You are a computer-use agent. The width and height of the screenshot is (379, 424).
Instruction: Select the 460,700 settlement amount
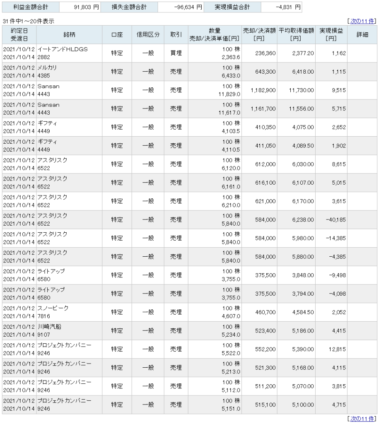coord(266,312)
